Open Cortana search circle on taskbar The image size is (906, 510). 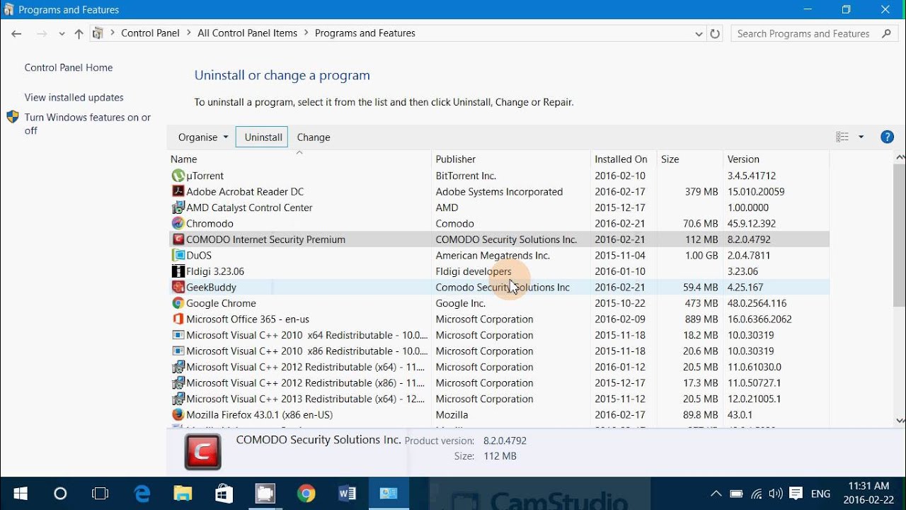coord(60,494)
